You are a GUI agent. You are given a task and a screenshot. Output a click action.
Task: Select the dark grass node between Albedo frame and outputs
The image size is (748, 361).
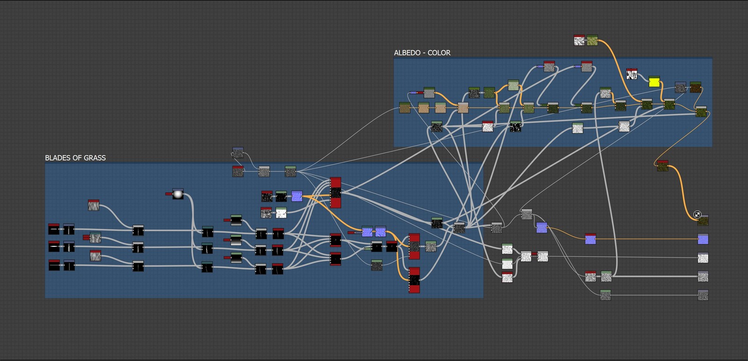point(662,166)
